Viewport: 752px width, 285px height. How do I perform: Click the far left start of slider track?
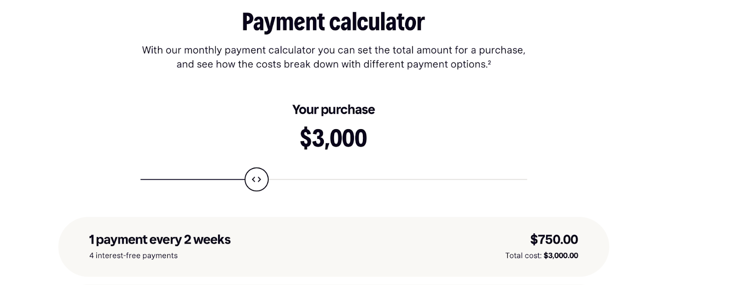pos(141,179)
